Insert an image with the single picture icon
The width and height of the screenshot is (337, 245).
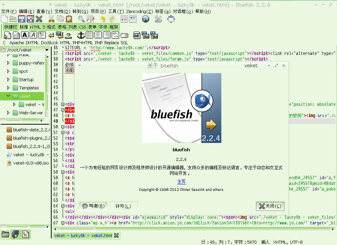point(137,35)
